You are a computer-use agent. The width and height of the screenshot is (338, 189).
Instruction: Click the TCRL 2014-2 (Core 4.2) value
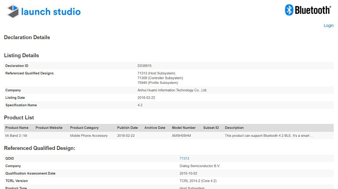(198, 181)
